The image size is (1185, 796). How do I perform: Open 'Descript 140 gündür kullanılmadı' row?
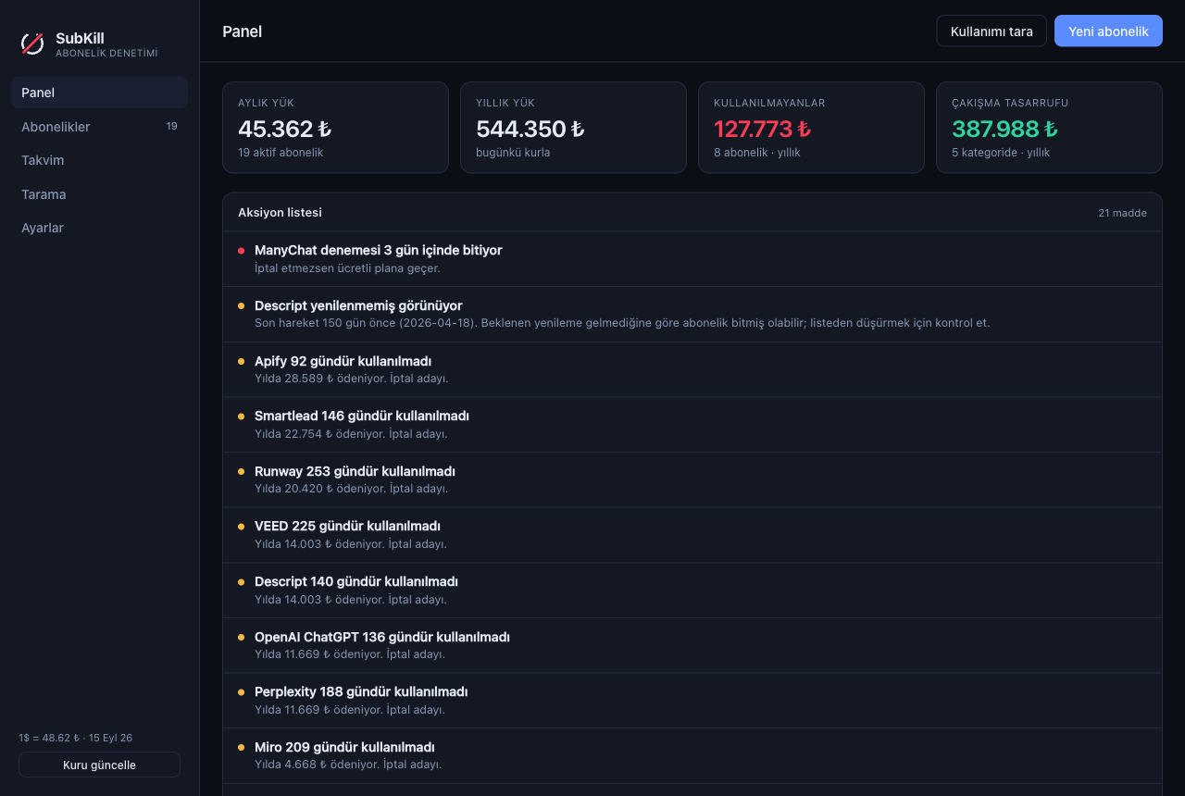(692, 591)
